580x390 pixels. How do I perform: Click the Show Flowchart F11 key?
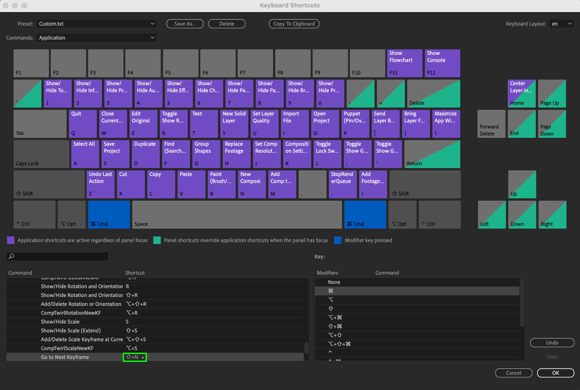pos(404,63)
